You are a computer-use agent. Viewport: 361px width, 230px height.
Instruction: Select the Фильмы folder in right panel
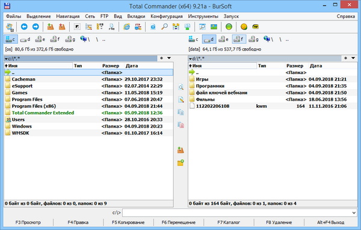coord(273,99)
